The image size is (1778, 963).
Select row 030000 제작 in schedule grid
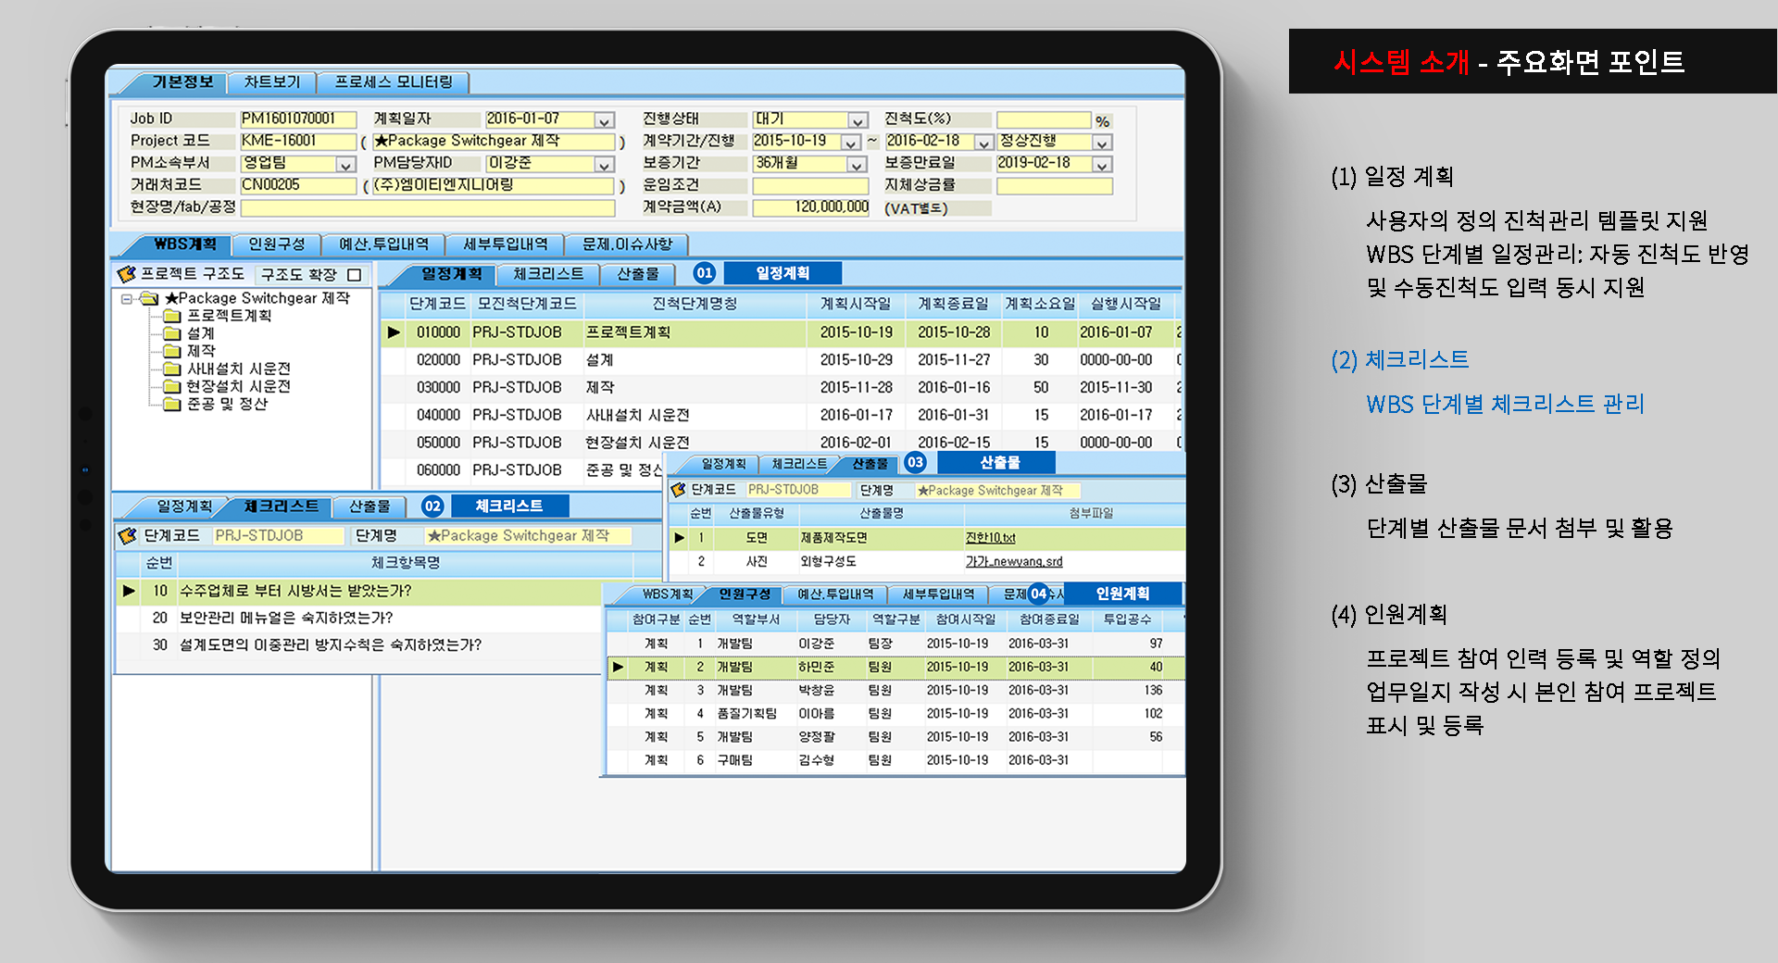click(781, 387)
